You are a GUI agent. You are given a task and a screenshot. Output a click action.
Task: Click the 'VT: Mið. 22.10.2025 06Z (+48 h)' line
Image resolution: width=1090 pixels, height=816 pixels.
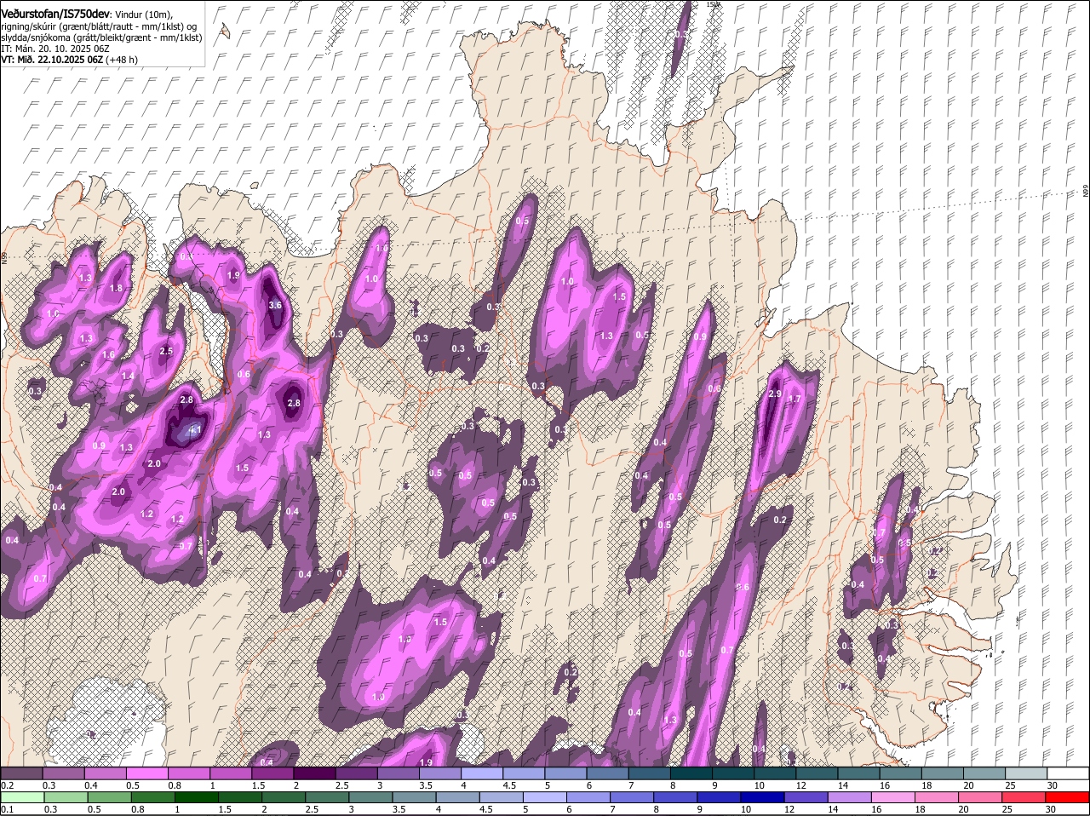[70, 60]
